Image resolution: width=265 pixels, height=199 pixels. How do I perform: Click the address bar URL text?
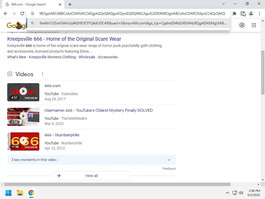point(132,13)
